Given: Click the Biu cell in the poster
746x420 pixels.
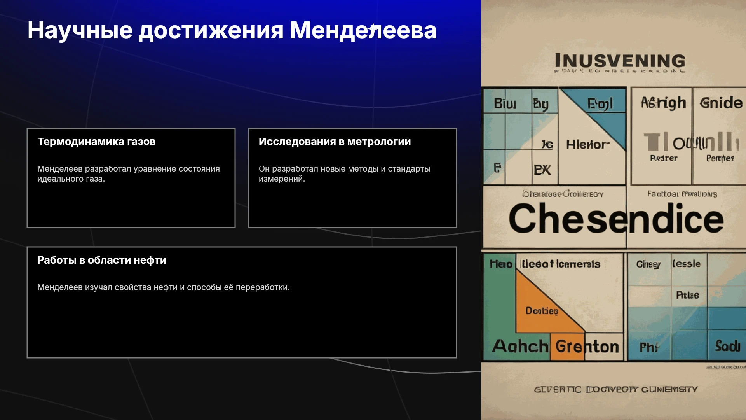Looking at the screenshot, I should coord(505,103).
